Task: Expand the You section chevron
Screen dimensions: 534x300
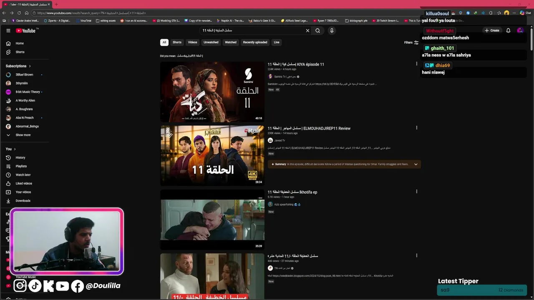Action: point(15,149)
